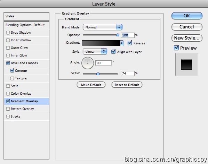Turn on the Satin checkbox
Screen dimensions: 208x164
[x=8, y=86]
